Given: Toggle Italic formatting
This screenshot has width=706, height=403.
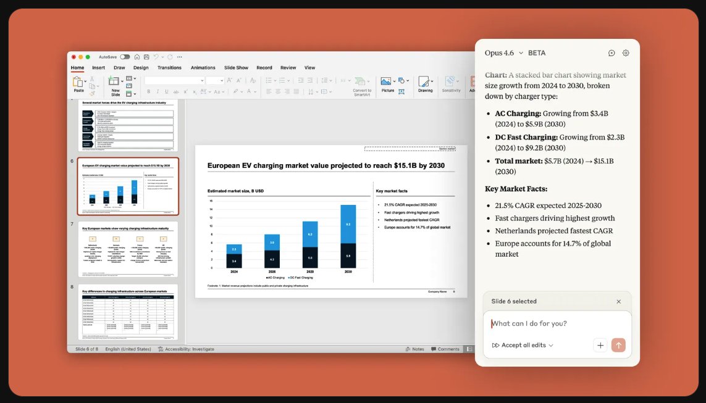Looking at the screenshot, I should pos(158,91).
